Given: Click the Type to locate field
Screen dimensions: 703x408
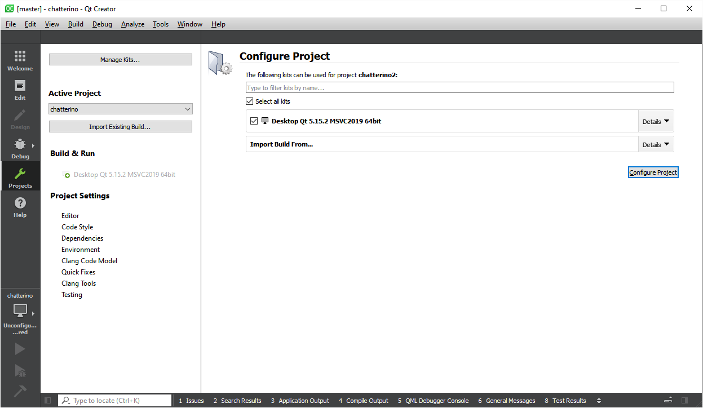Looking at the screenshot, I should [115, 401].
